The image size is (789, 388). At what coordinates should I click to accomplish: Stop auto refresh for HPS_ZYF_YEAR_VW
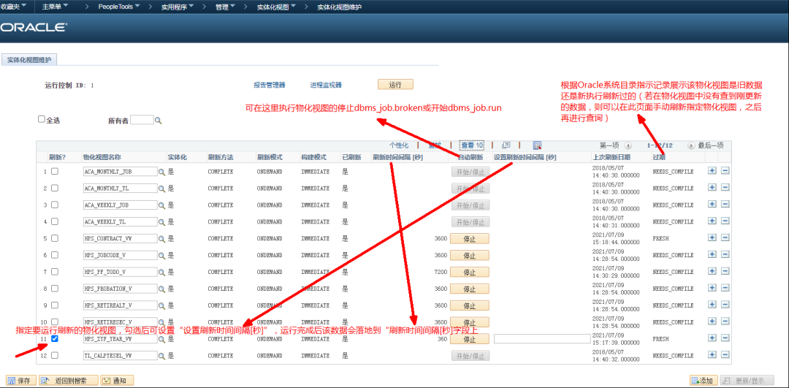[470, 339]
